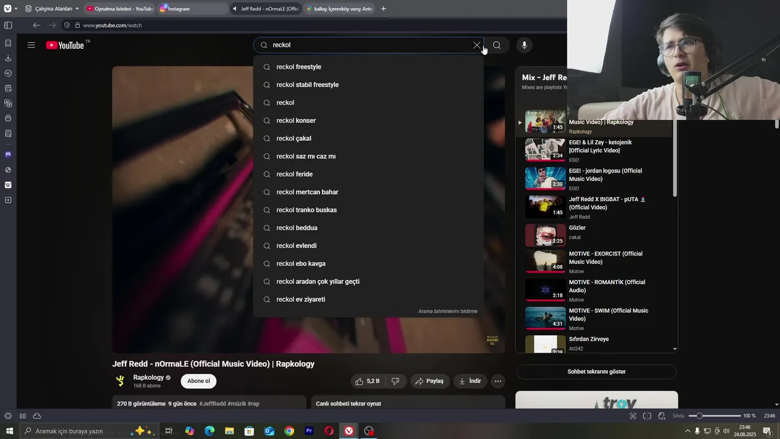Open the Rapkology channel avatar
This screenshot has width=780, height=439.
tap(121, 381)
